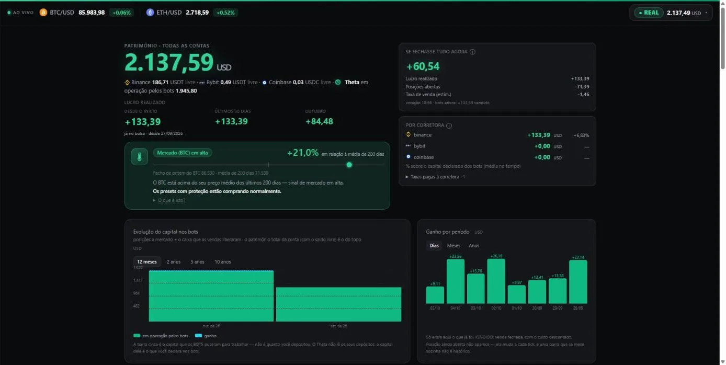The image size is (726, 365).
Task: Switch Ganho por período to Anos
Action: (x=474, y=246)
